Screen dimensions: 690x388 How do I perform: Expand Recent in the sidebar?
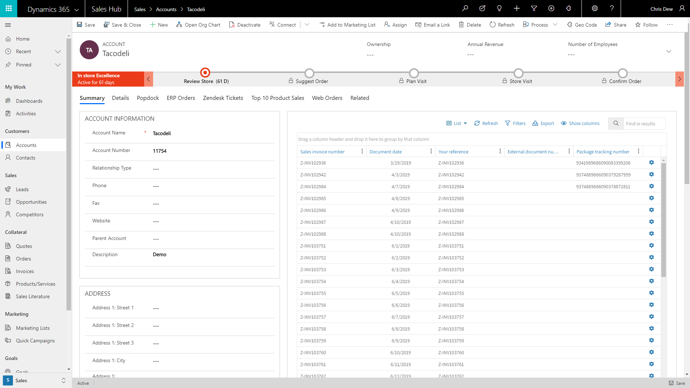[58, 52]
